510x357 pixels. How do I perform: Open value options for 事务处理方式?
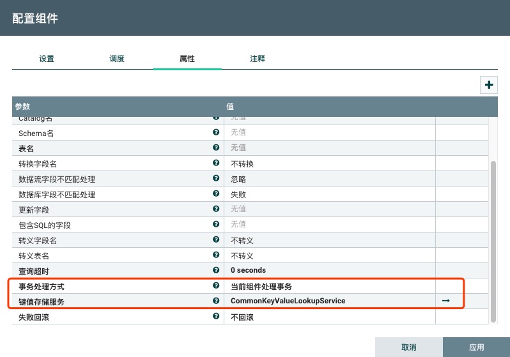[329, 286]
